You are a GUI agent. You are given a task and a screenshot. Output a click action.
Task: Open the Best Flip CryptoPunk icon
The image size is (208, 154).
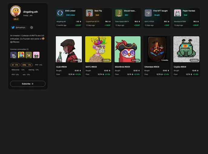(x=89, y=13)
